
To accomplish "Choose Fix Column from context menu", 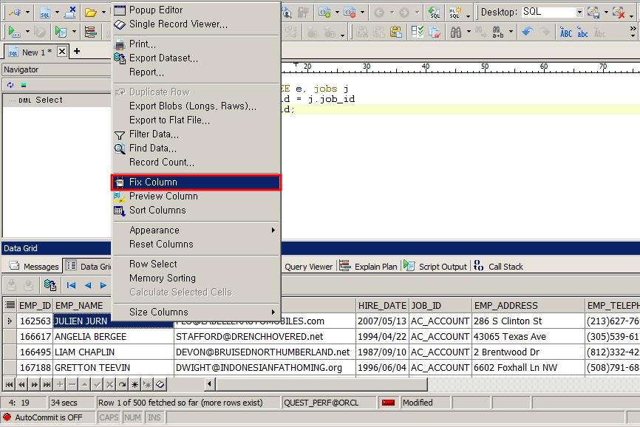I will coord(196,182).
